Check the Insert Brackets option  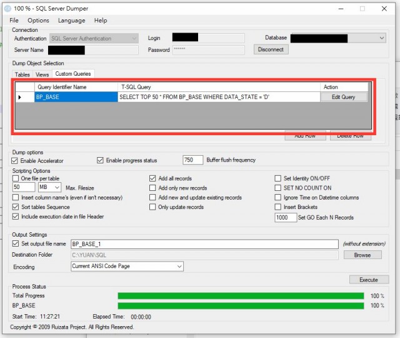pos(278,207)
